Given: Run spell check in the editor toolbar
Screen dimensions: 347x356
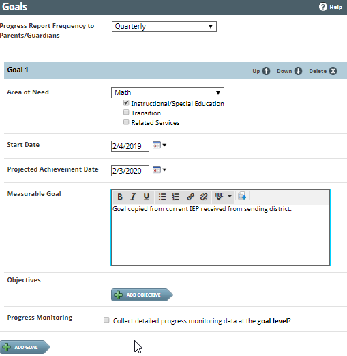Looking at the screenshot, I should 219,197.
